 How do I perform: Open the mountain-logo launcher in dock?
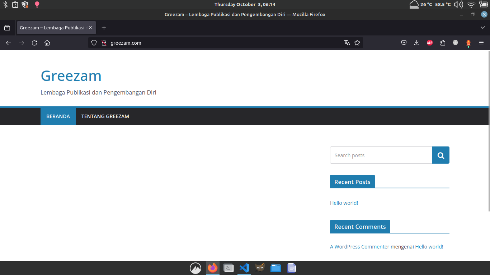coord(195,268)
